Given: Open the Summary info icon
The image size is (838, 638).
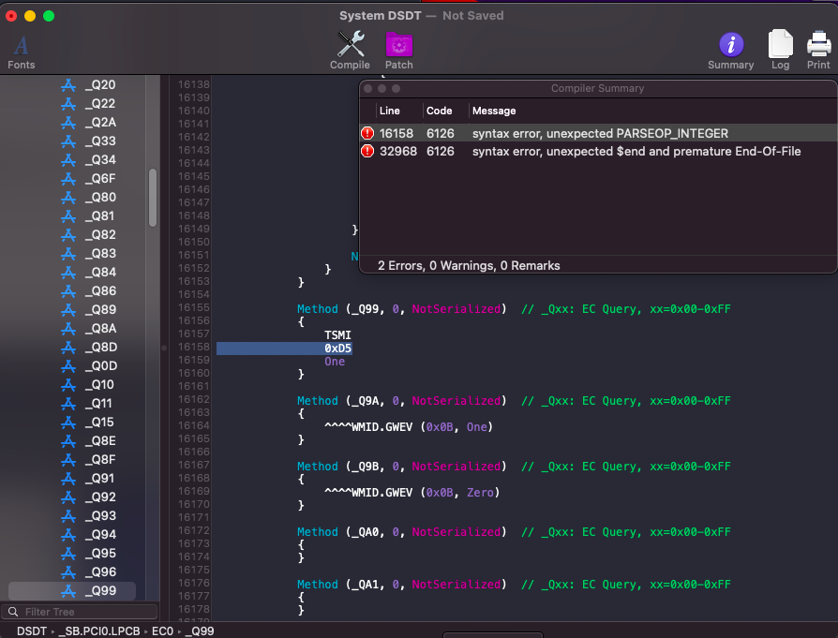Looking at the screenshot, I should tap(730, 49).
